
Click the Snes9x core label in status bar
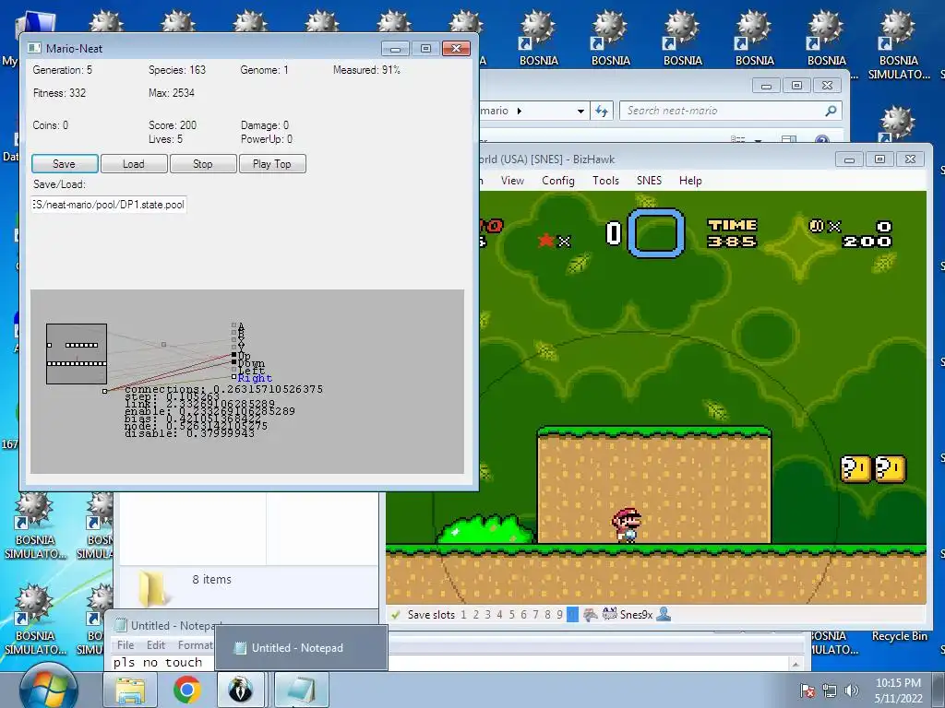tap(637, 615)
